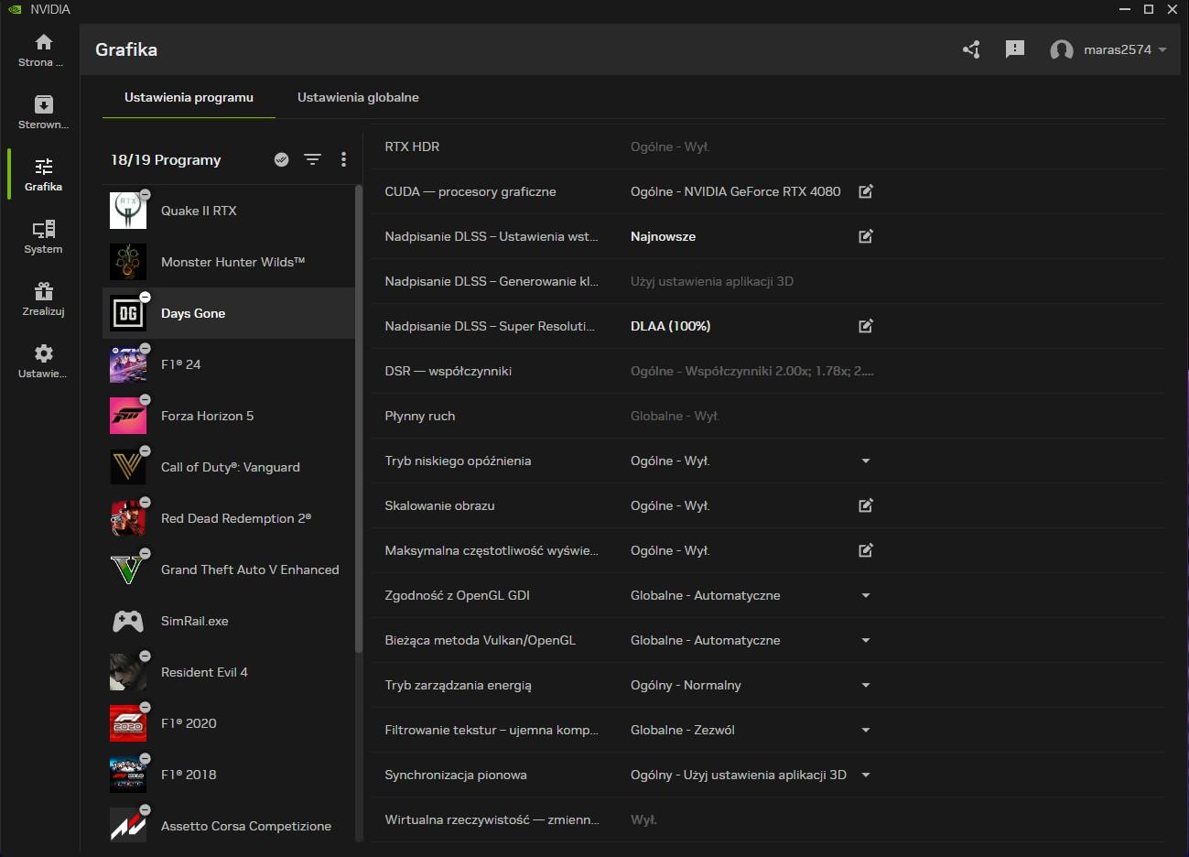Image resolution: width=1189 pixels, height=857 pixels.
Task: Select Ustawienia programu tab
Action: point(189,97)
